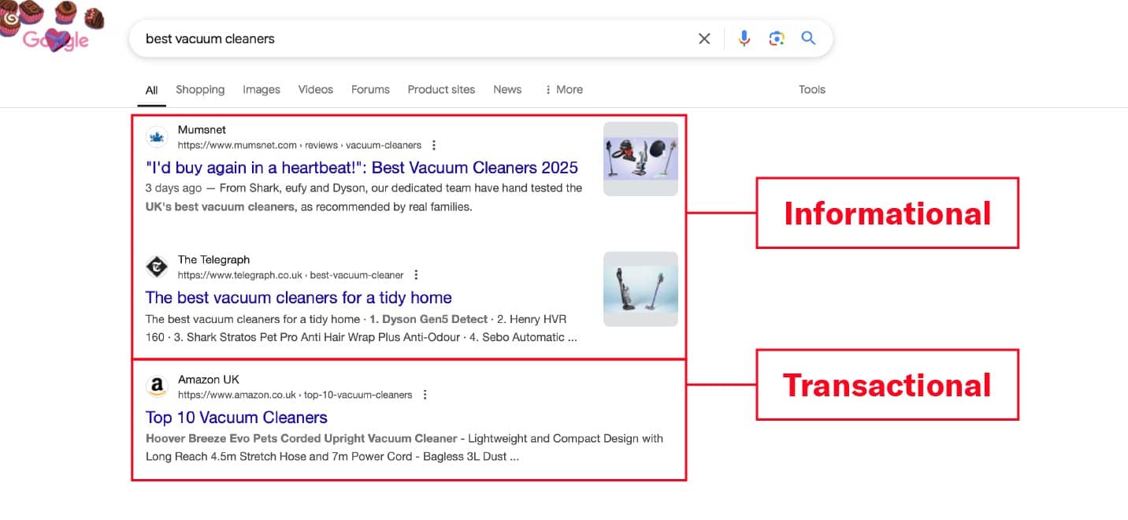Open the 'Top 10 Vacuum Cleaners' result
The image size is (1128, 520).
tap(236, 418)
